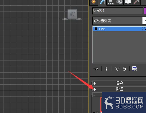Open the Hierarchy panel tab
This screenshot has height=113, width=146.
point(111,2)
